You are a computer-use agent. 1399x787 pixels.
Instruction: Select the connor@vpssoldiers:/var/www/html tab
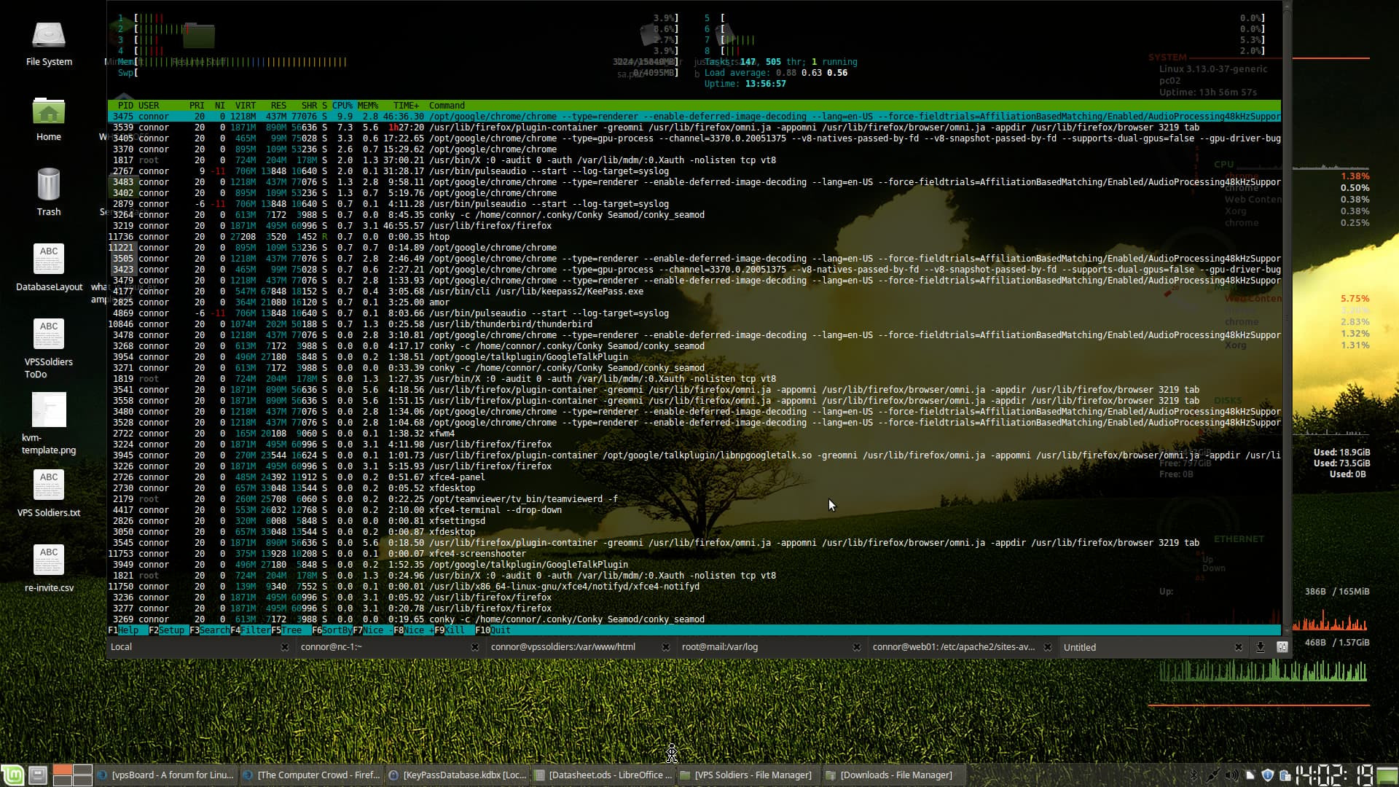pyautogui.click(x=580, y=647)
